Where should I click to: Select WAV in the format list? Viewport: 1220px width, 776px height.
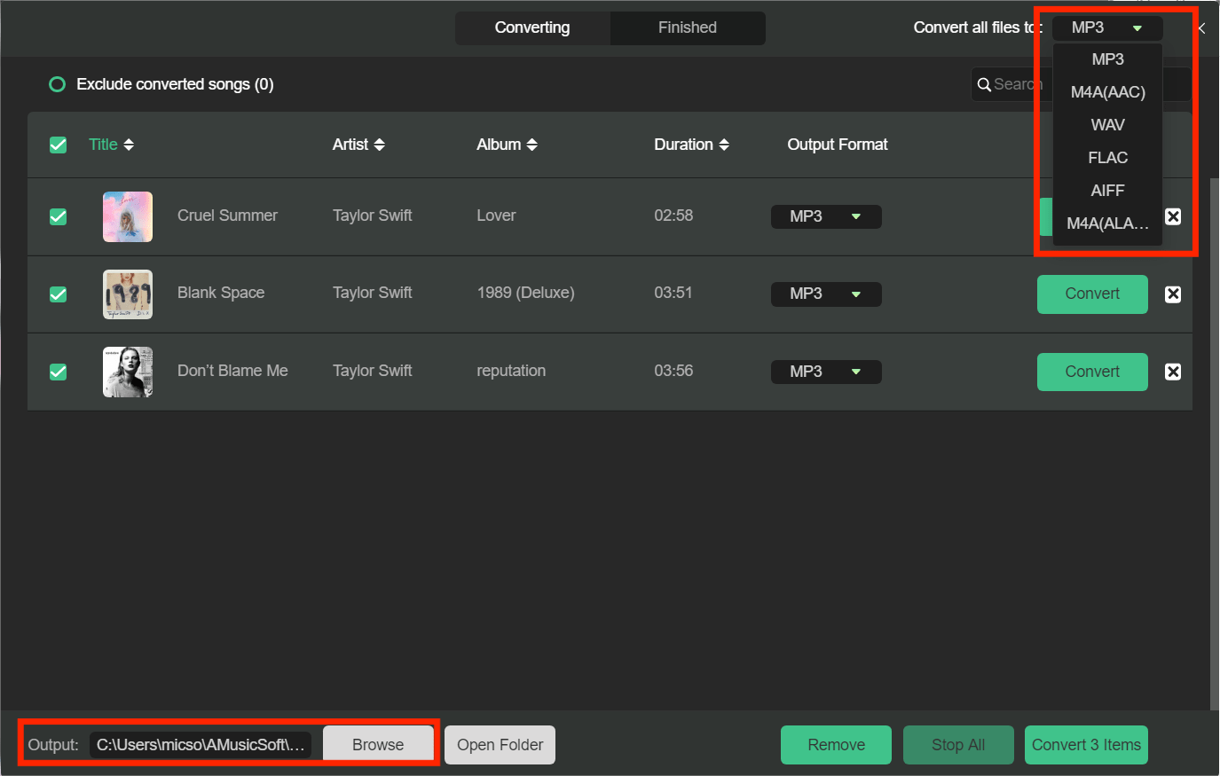1107,125
